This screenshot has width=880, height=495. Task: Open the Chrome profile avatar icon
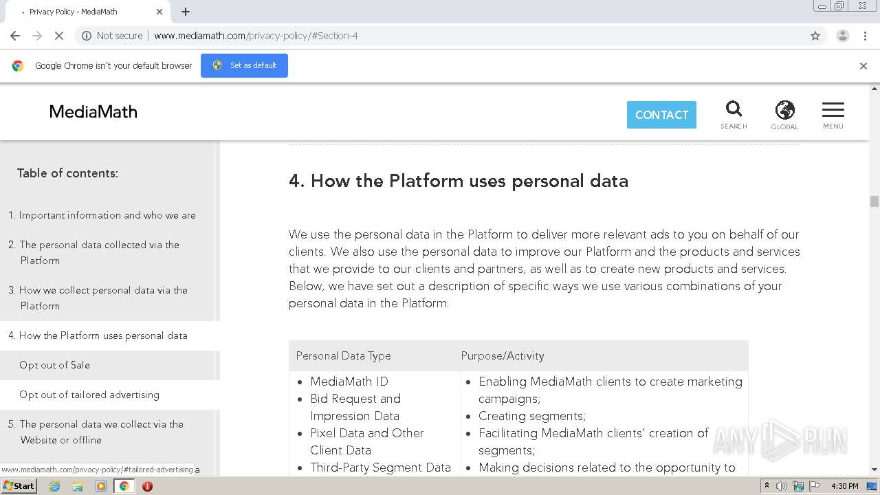click(842, 36)
